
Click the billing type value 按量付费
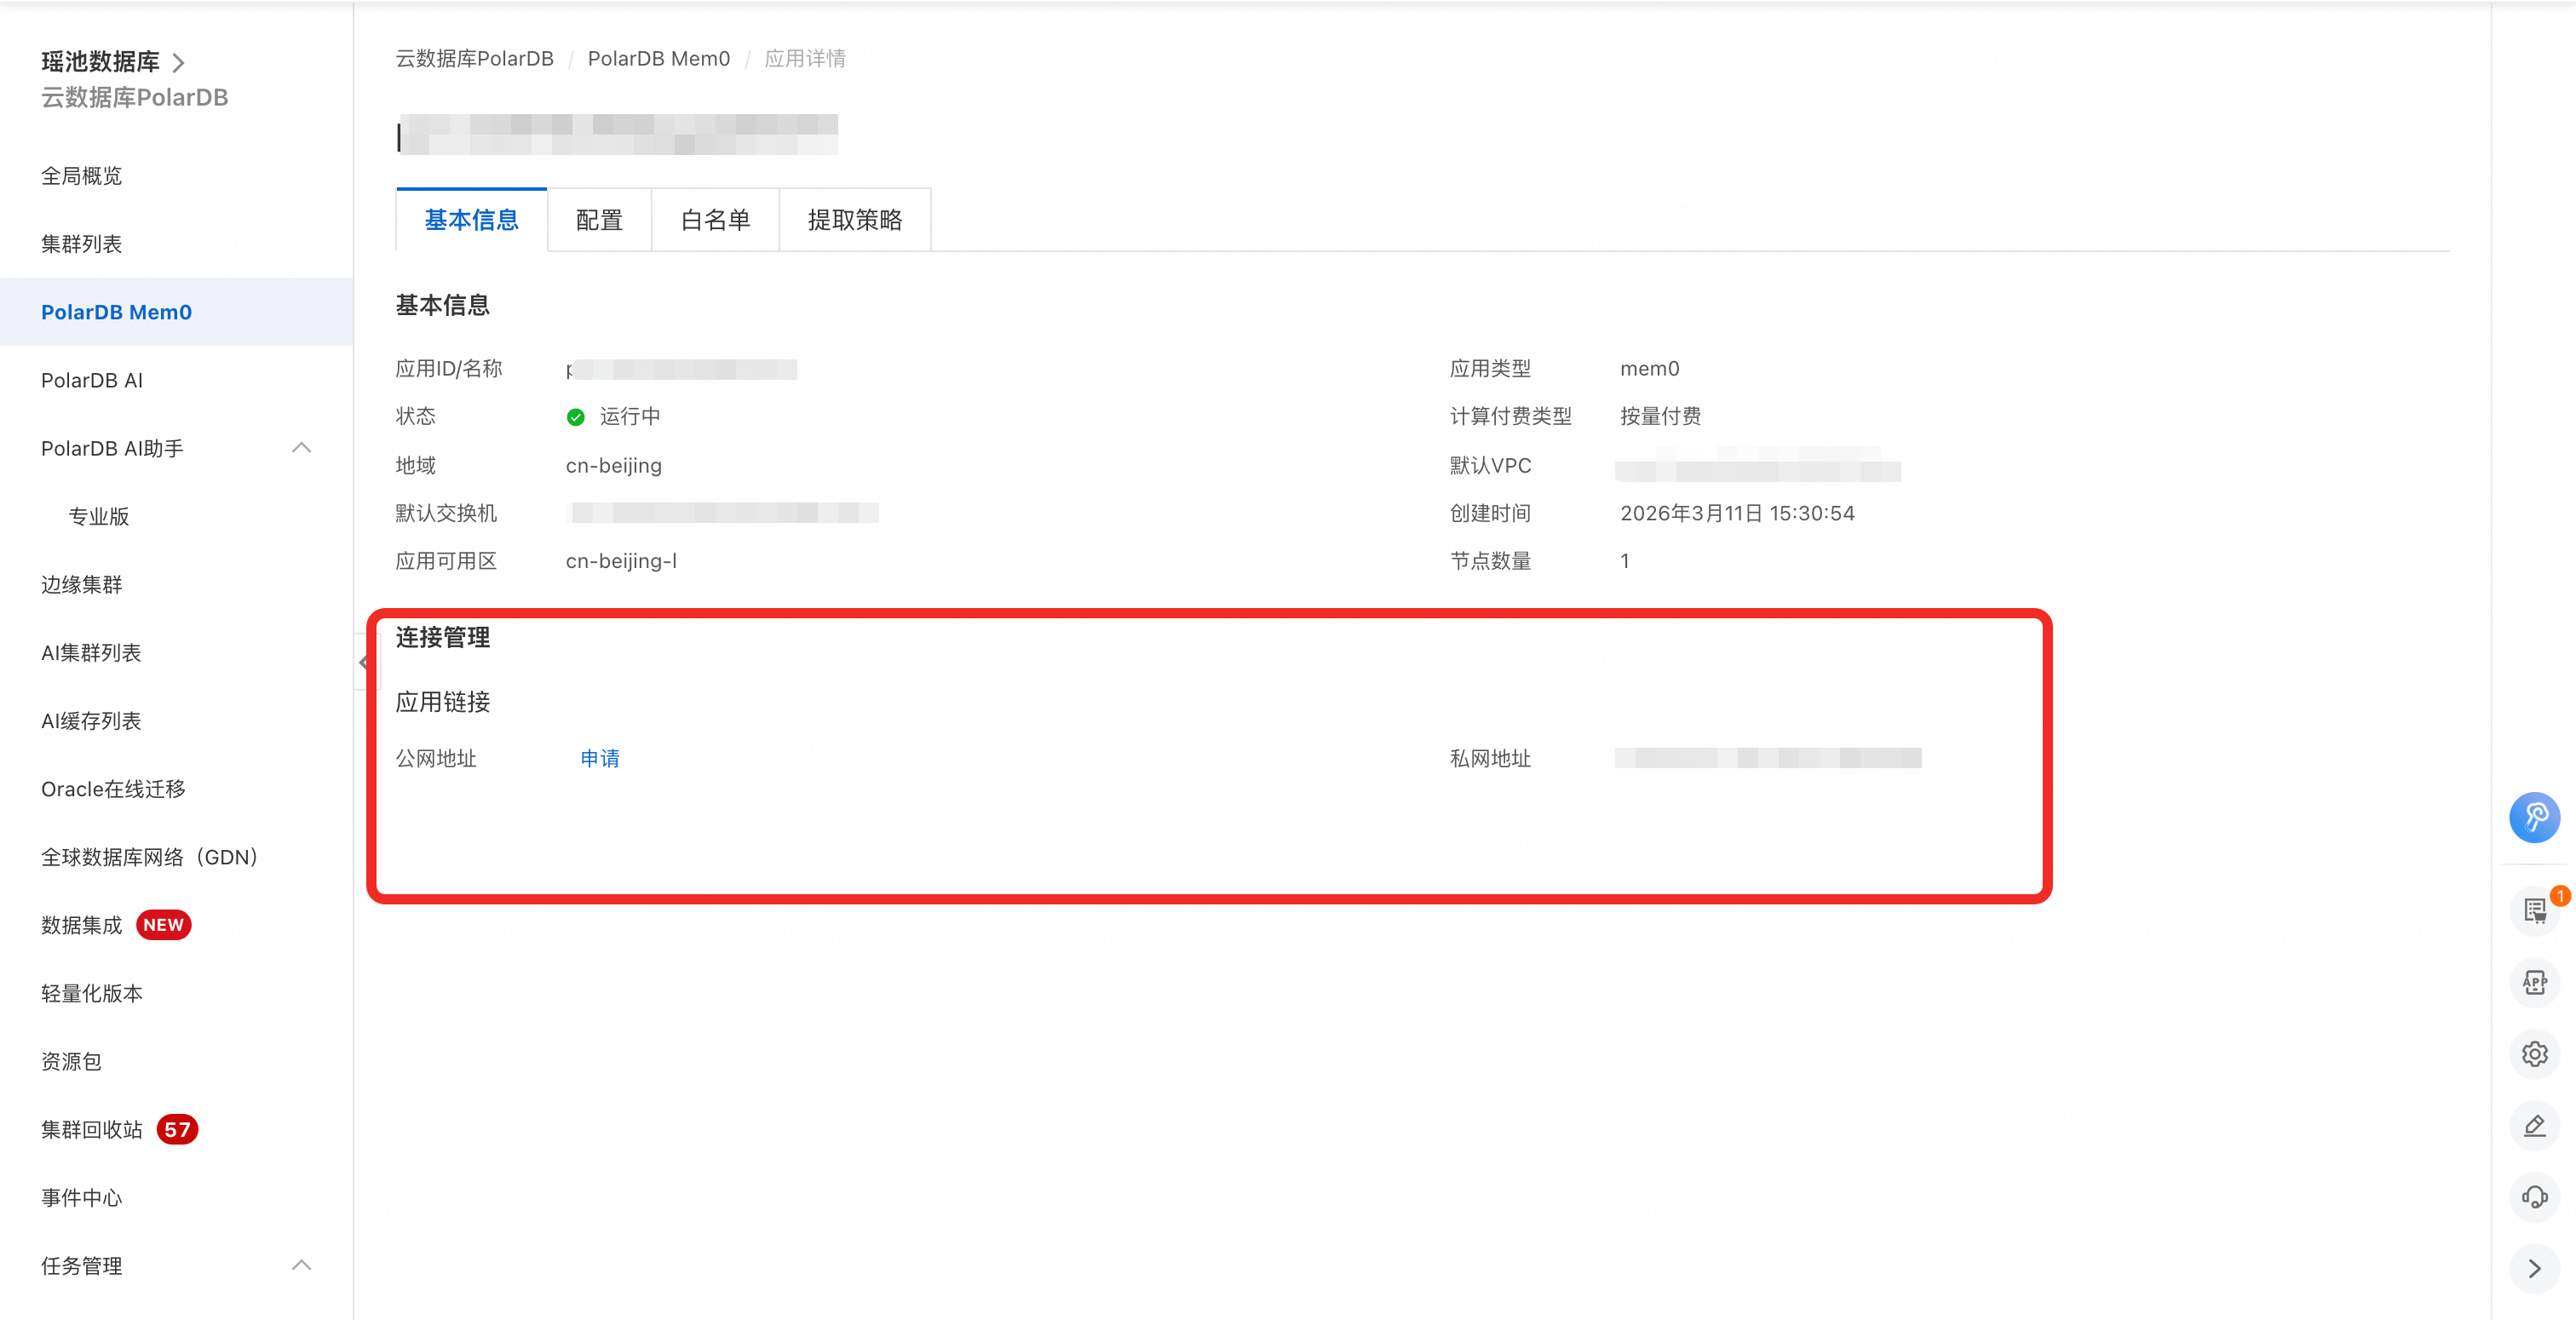pos(1660,416)
